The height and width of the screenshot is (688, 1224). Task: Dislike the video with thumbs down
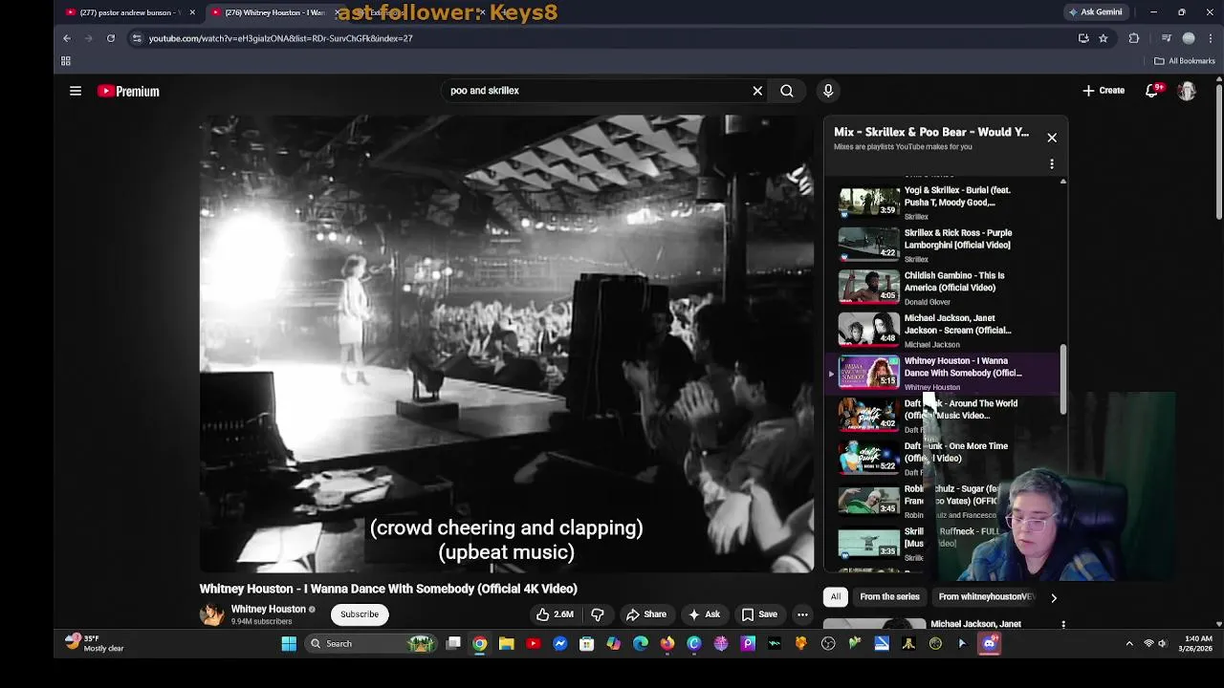(x=598, y=614)
